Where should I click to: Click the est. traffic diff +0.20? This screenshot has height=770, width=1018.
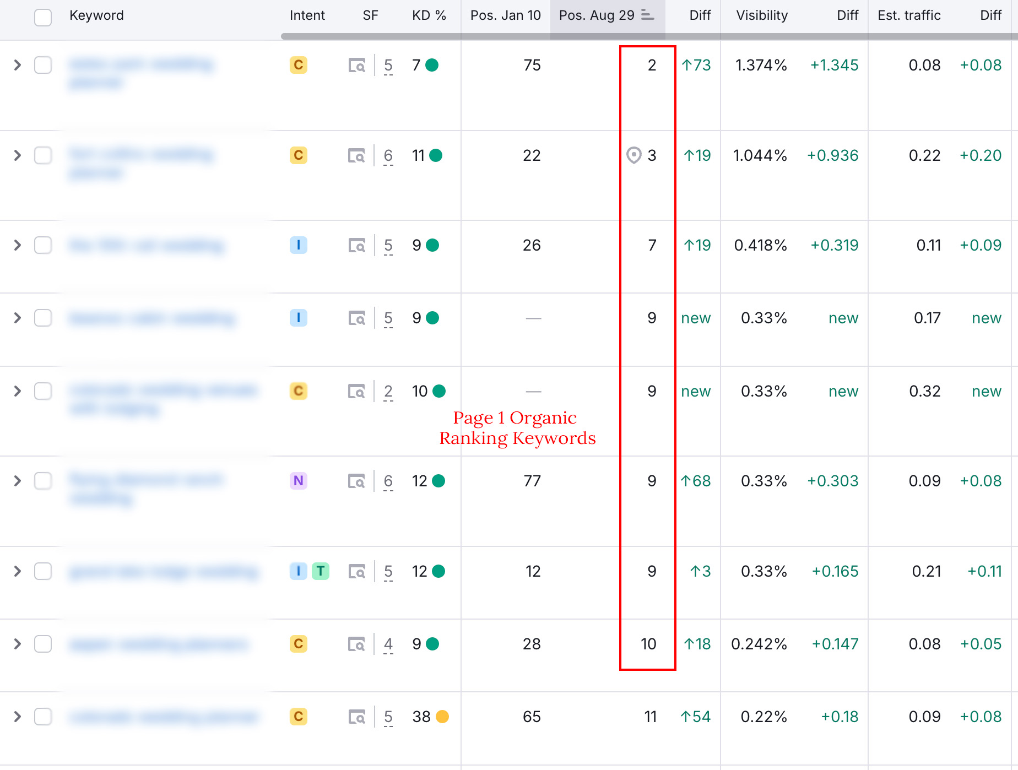981,155
